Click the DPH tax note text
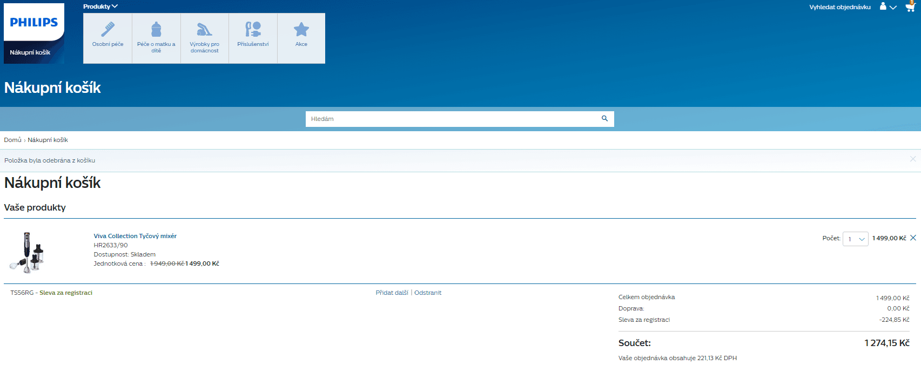The image size is (921, 365). coord(677,358)
